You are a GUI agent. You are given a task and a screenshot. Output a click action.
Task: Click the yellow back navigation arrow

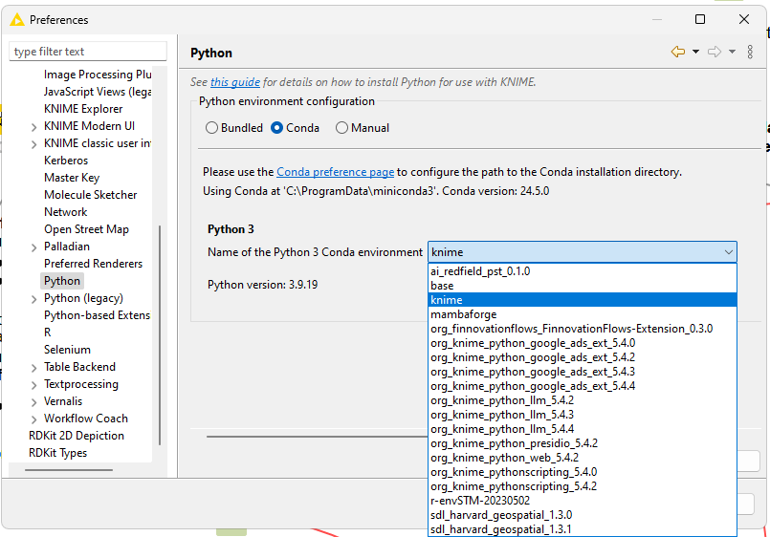point(677,52)
